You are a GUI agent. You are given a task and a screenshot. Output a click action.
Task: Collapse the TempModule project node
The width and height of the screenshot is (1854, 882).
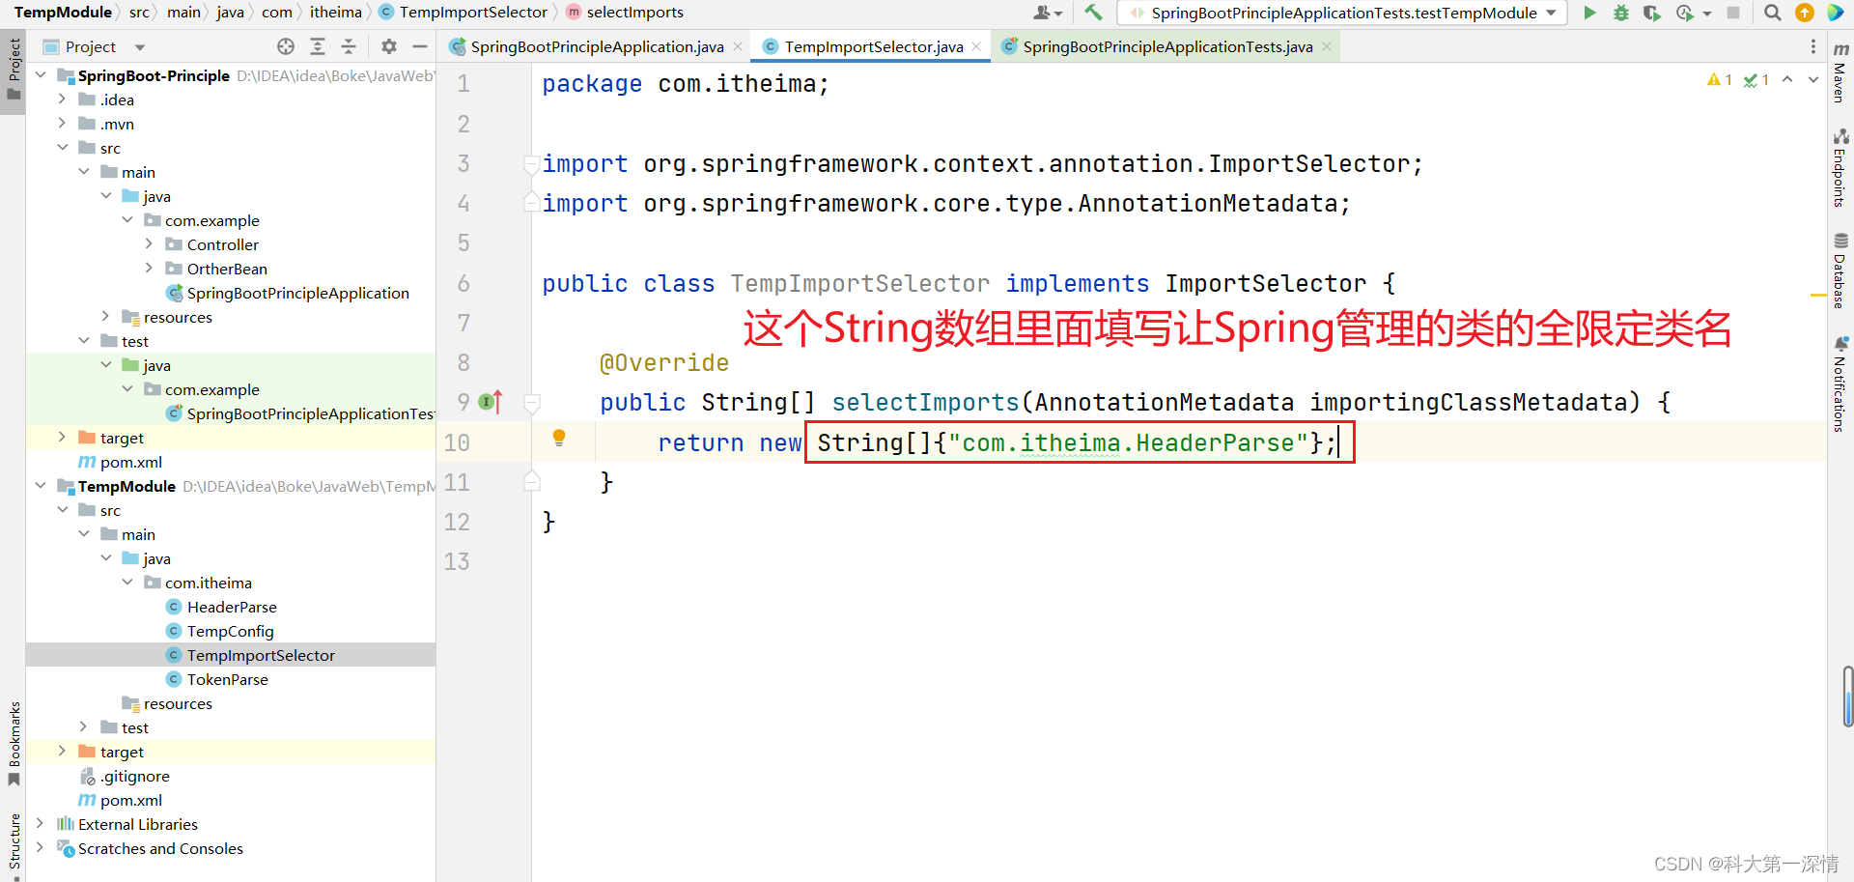click(x=41, y=486)
